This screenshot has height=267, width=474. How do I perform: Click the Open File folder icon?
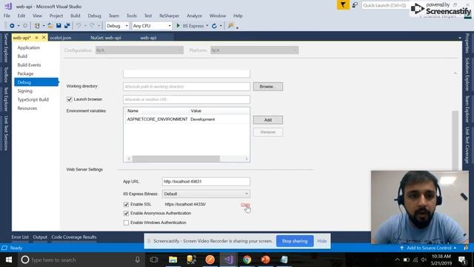[50, 26]
